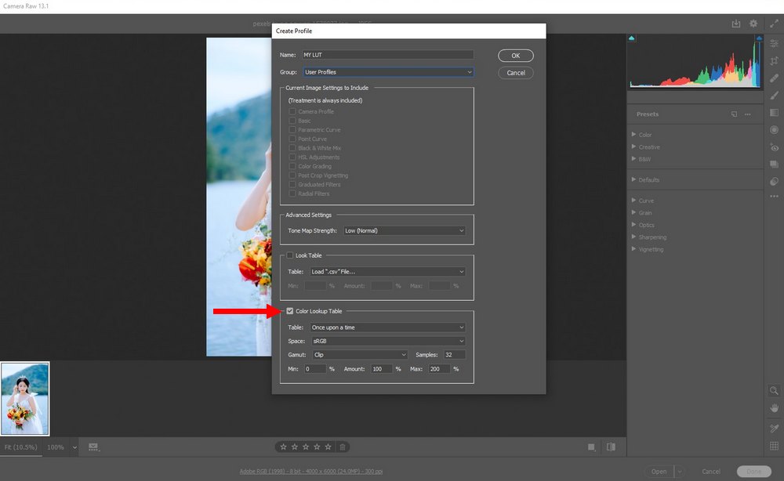Image resolution: width=784 pixels, height=481 pixels.
Task: Click the Done button
Action: coord(753,471)
